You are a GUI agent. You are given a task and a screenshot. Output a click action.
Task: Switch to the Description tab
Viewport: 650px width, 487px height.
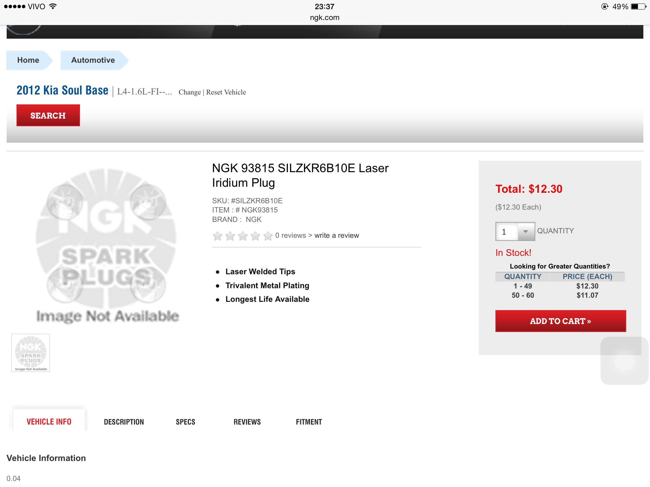[x=124, y=422]
